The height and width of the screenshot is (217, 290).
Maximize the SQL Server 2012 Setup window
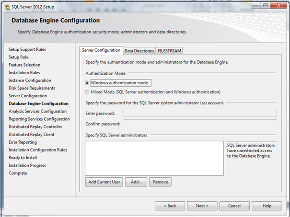[x=266, y=6]
